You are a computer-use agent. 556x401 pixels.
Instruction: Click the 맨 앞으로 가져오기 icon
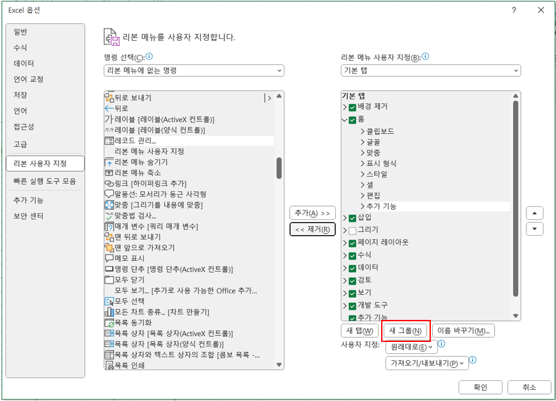(109, 248)
